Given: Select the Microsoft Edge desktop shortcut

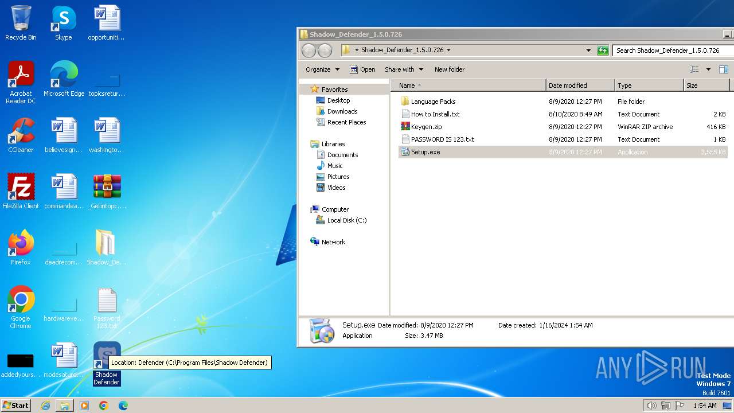Looking at the screenshot, I should (64, 79).
